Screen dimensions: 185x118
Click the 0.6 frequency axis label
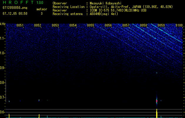(2, 112)
